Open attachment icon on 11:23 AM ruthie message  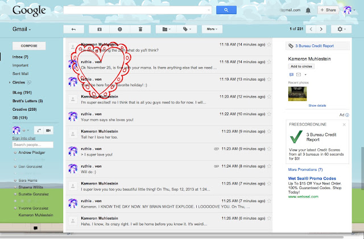216,149
